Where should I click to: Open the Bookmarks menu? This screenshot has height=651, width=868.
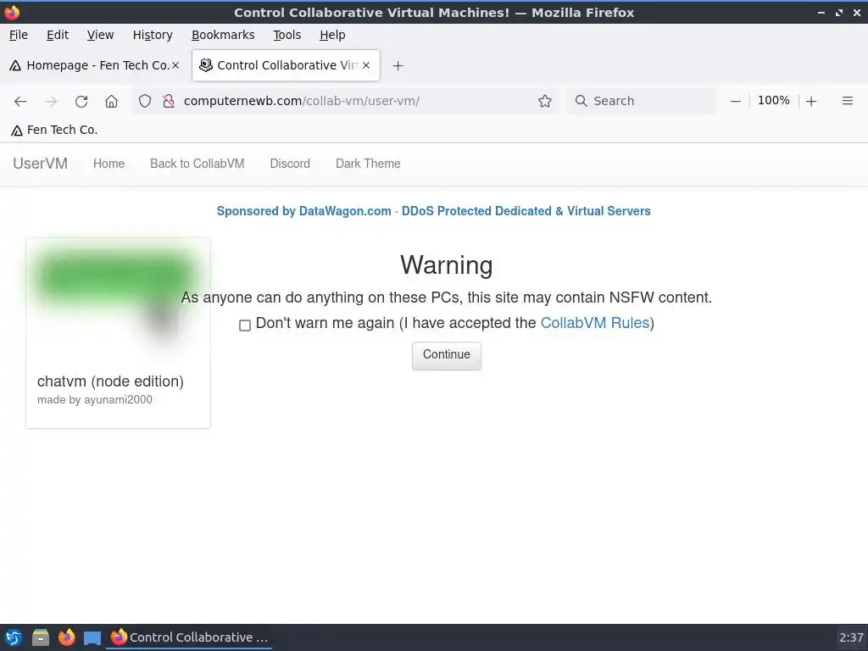point(223,35)
